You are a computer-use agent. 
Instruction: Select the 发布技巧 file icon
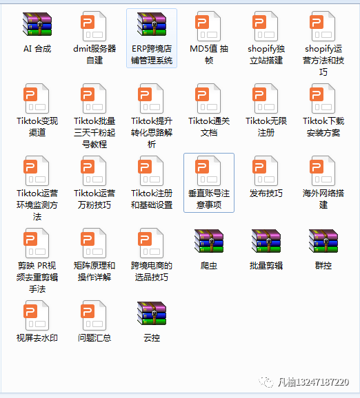point(265,171)
